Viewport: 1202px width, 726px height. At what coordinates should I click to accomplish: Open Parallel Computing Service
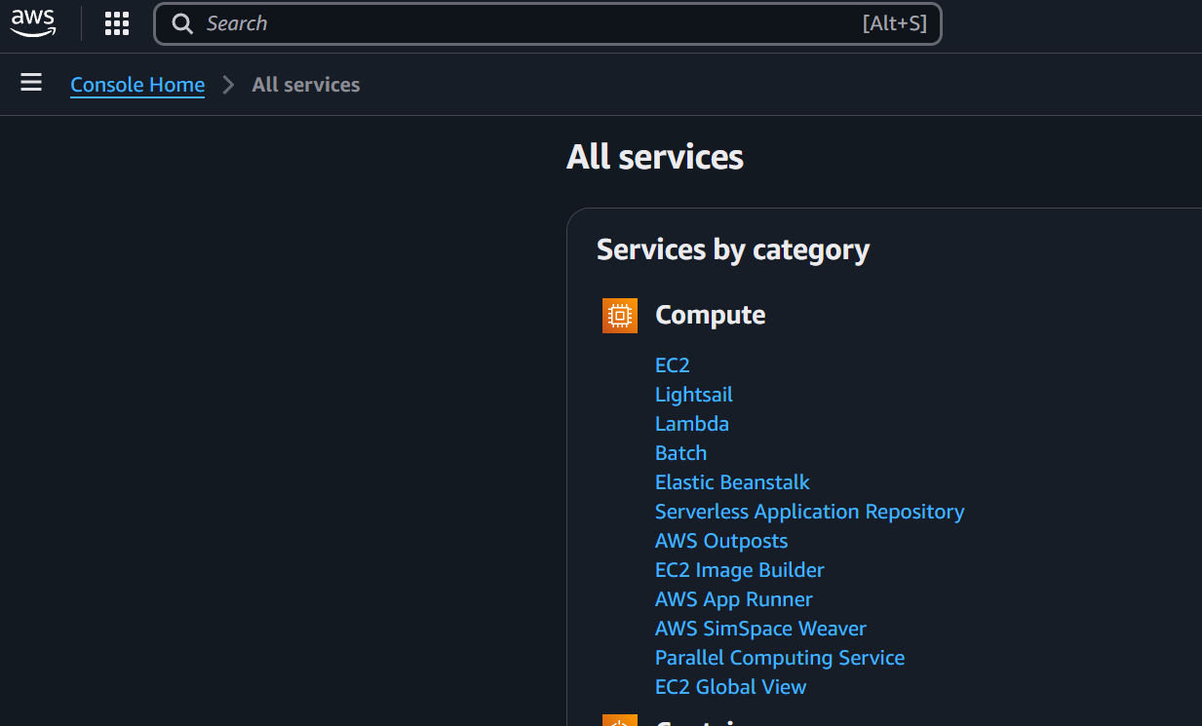(780, 658)
